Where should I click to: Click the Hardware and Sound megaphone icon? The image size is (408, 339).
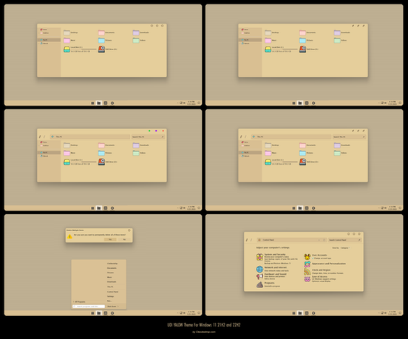click(259, 277)
